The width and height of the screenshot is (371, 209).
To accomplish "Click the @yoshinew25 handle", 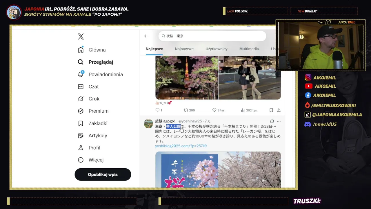I will point(190,121).
